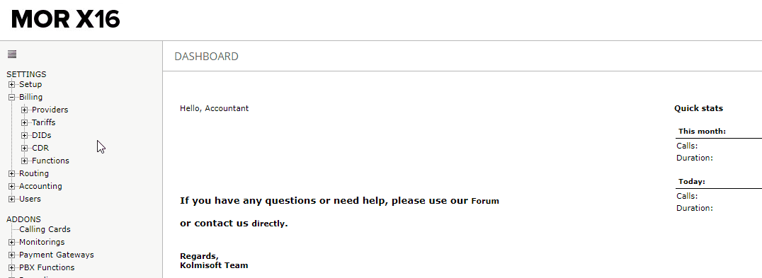Expand the Setup tree node

pyautogui.click(x=11, y=84)
